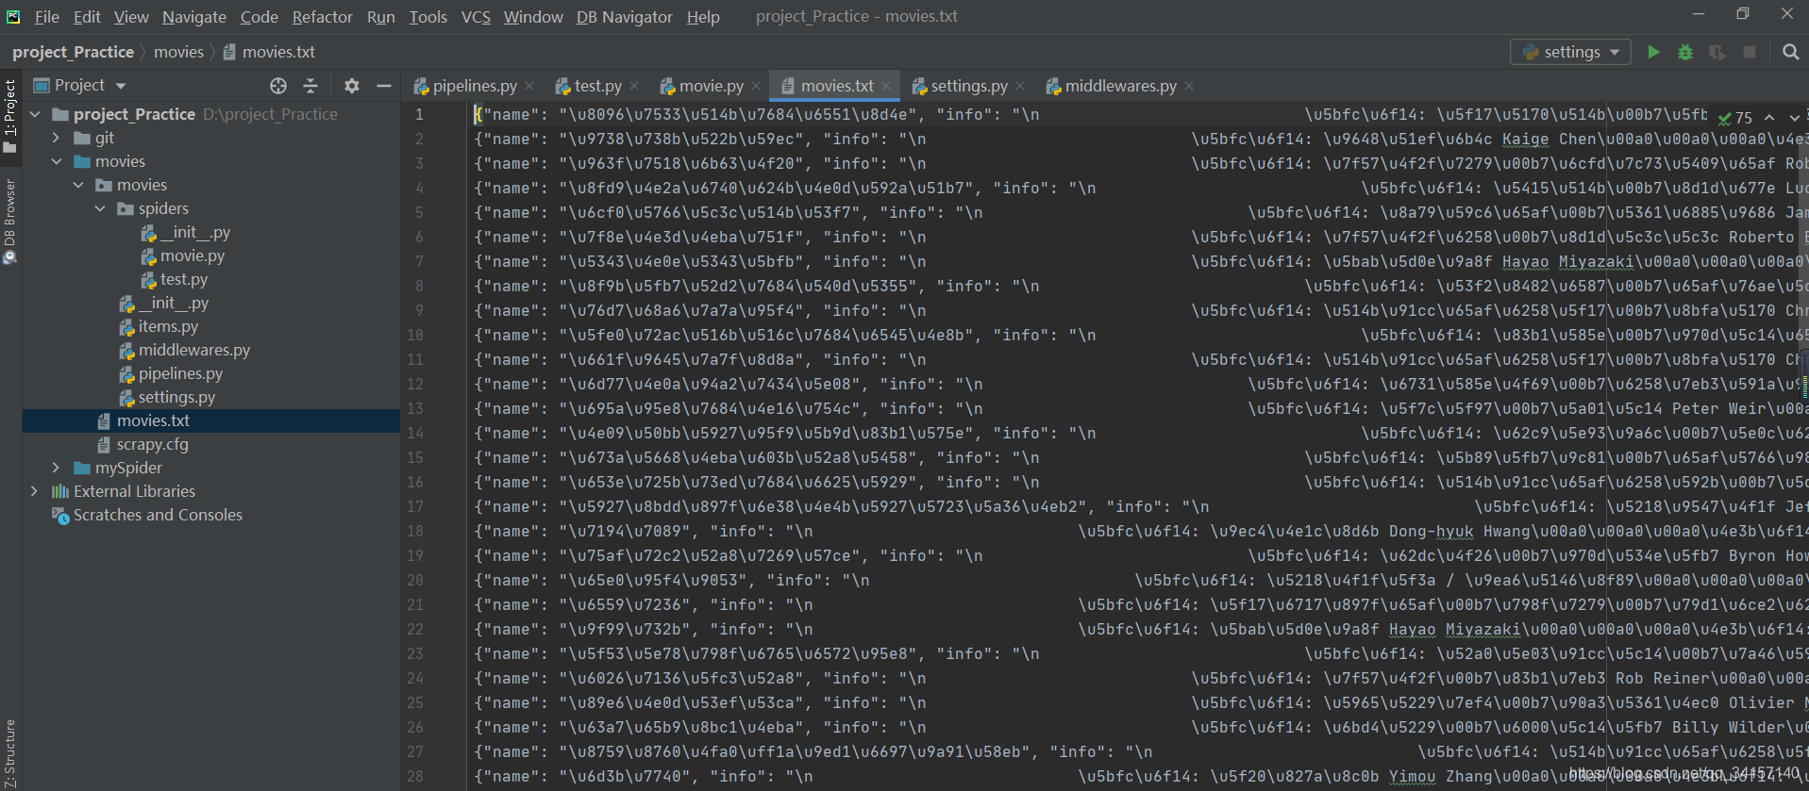The height and width of the screenshot is (791, 1809).
Task: Collapse the inner movies package
Action: 79,185
